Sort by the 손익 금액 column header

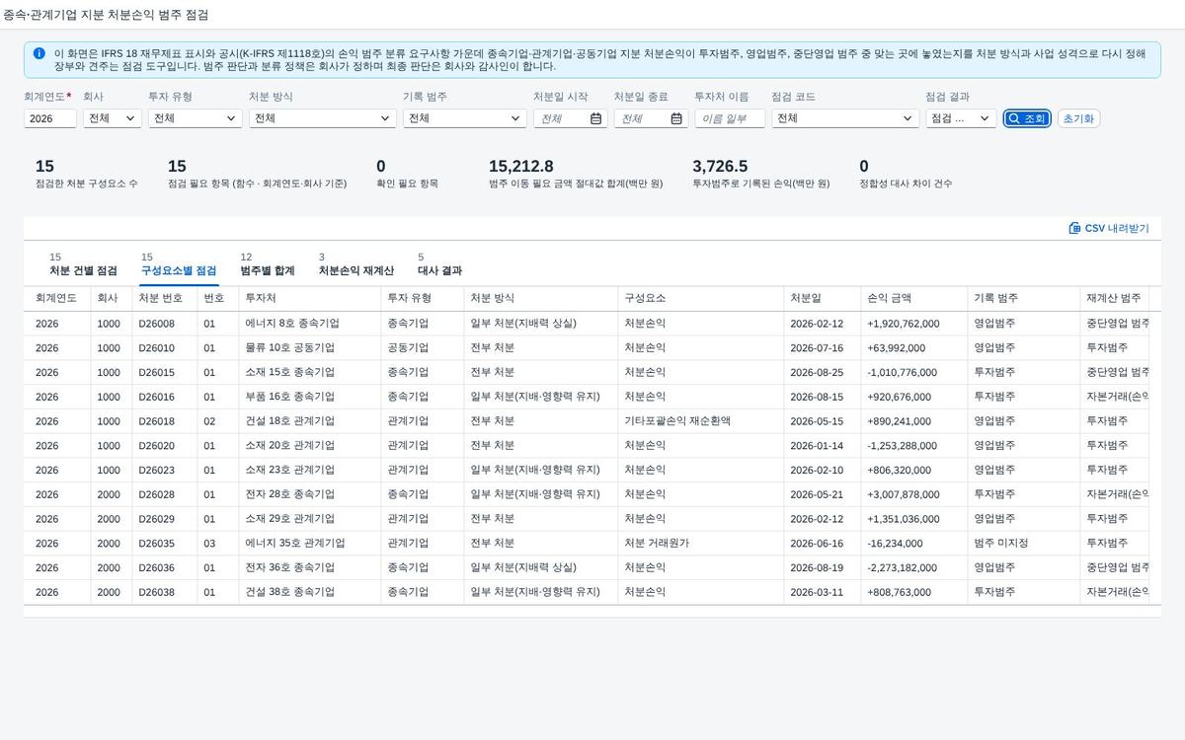point(914,298)
